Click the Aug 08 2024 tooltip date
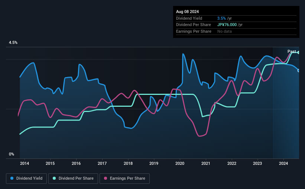 (x=187, y=12)
